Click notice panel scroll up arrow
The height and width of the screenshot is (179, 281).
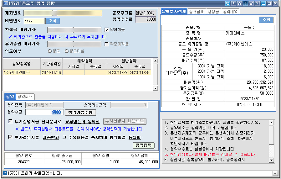pos(271,123)
